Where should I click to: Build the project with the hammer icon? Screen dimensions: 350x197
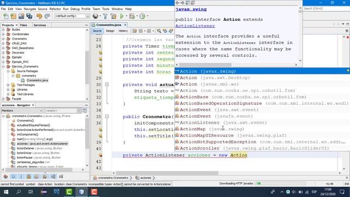(x=105, y=16)
